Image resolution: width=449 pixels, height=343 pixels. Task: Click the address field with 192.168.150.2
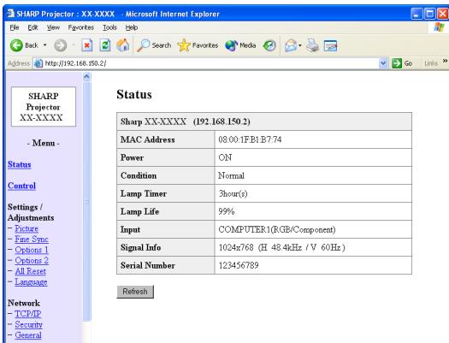pyautogui.click(x=211, y=63)
